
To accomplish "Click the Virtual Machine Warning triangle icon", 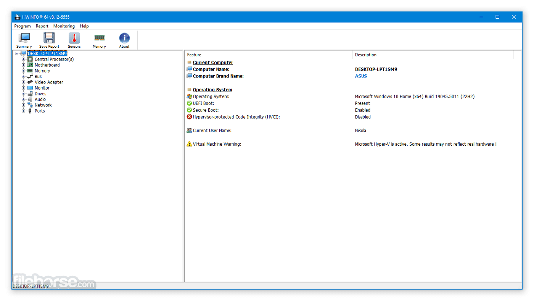I will [189, 144].
